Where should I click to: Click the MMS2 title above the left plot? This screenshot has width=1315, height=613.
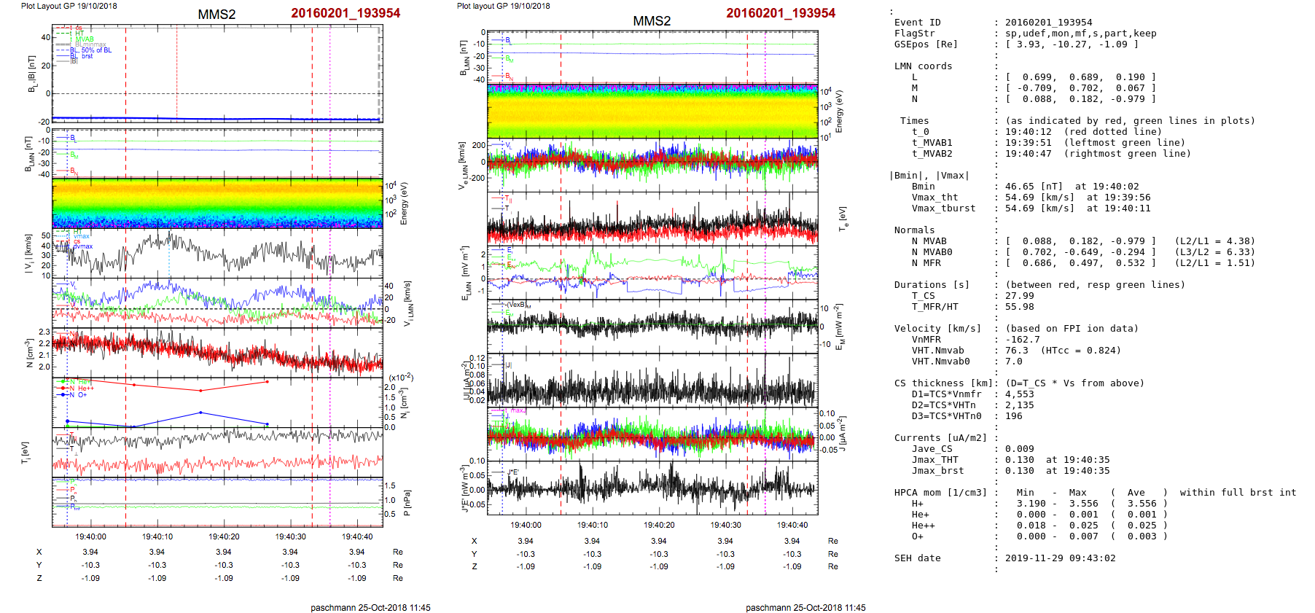click(x=216, y=15)
